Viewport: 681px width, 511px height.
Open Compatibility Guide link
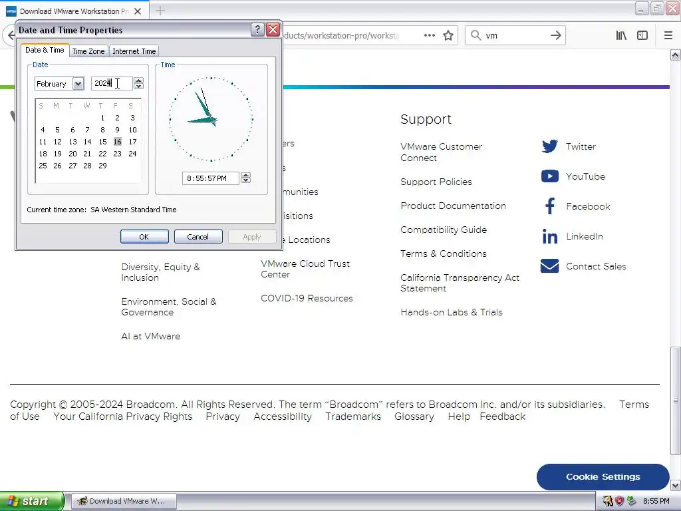pyautogui.click(x=444, y=230)
